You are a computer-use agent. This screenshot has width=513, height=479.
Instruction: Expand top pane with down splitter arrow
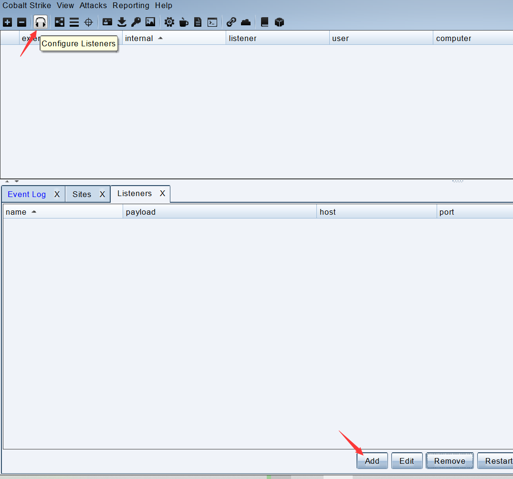(x=17, y=181)
